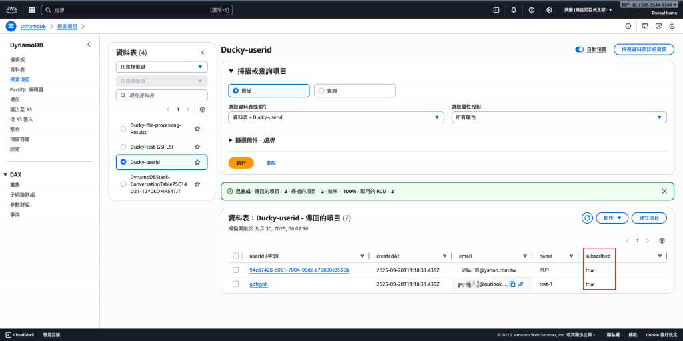The width and height of the screenshot is (683, 341).
Task: Click the Reset link
Action: click(x=271, y=163)
